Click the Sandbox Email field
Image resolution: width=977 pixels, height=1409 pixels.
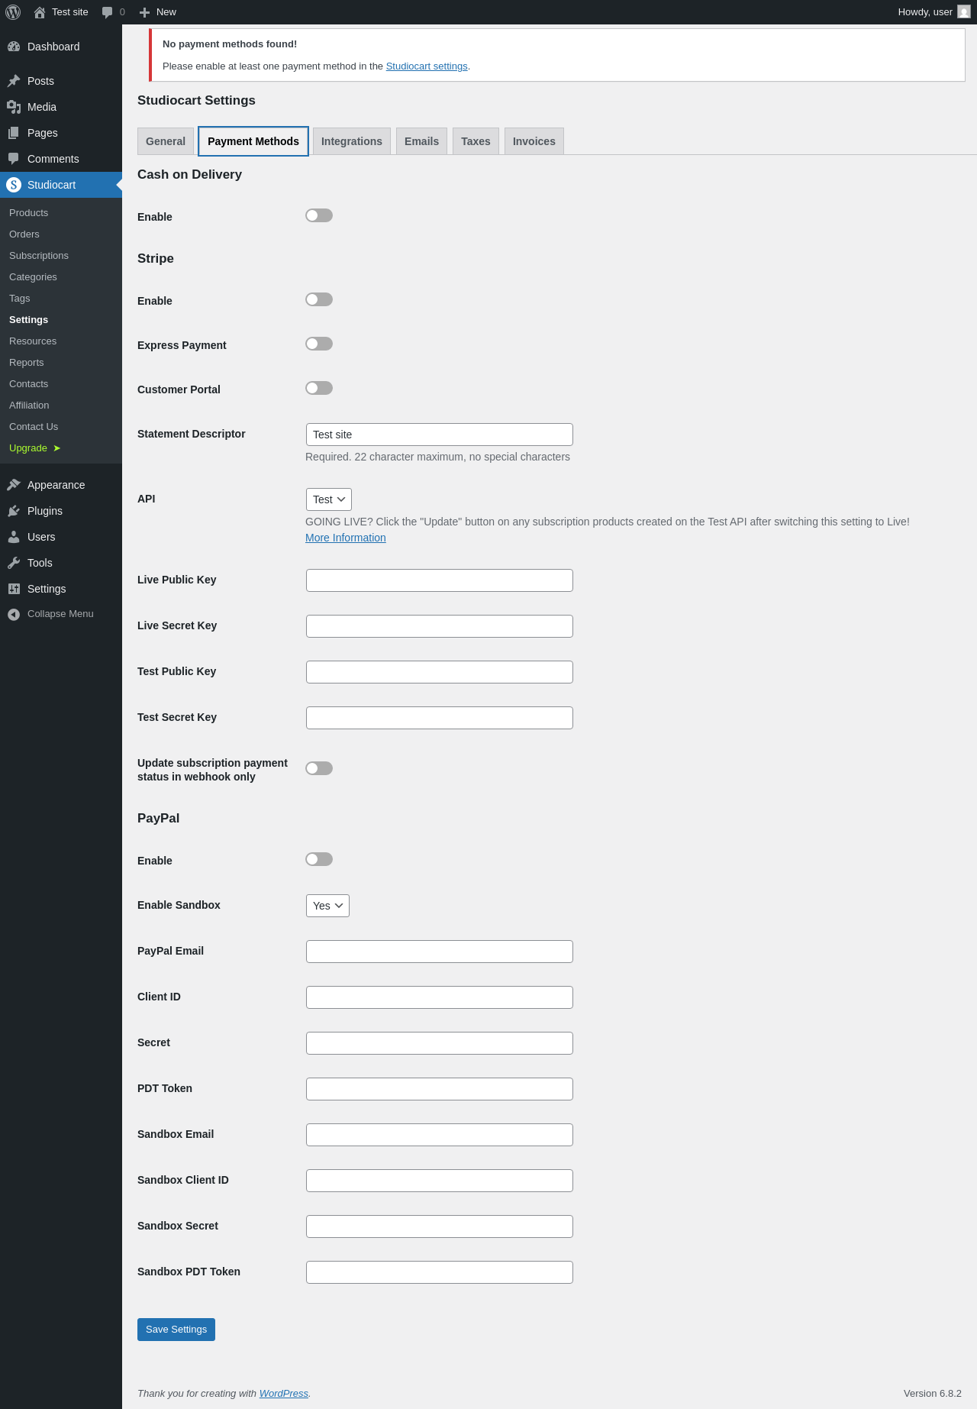click(x=440, y=1135)
